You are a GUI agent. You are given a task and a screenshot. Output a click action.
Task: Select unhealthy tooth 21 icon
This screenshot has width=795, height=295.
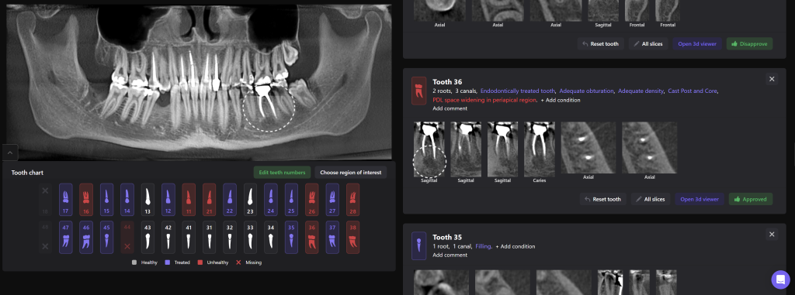tap(210, 200)
